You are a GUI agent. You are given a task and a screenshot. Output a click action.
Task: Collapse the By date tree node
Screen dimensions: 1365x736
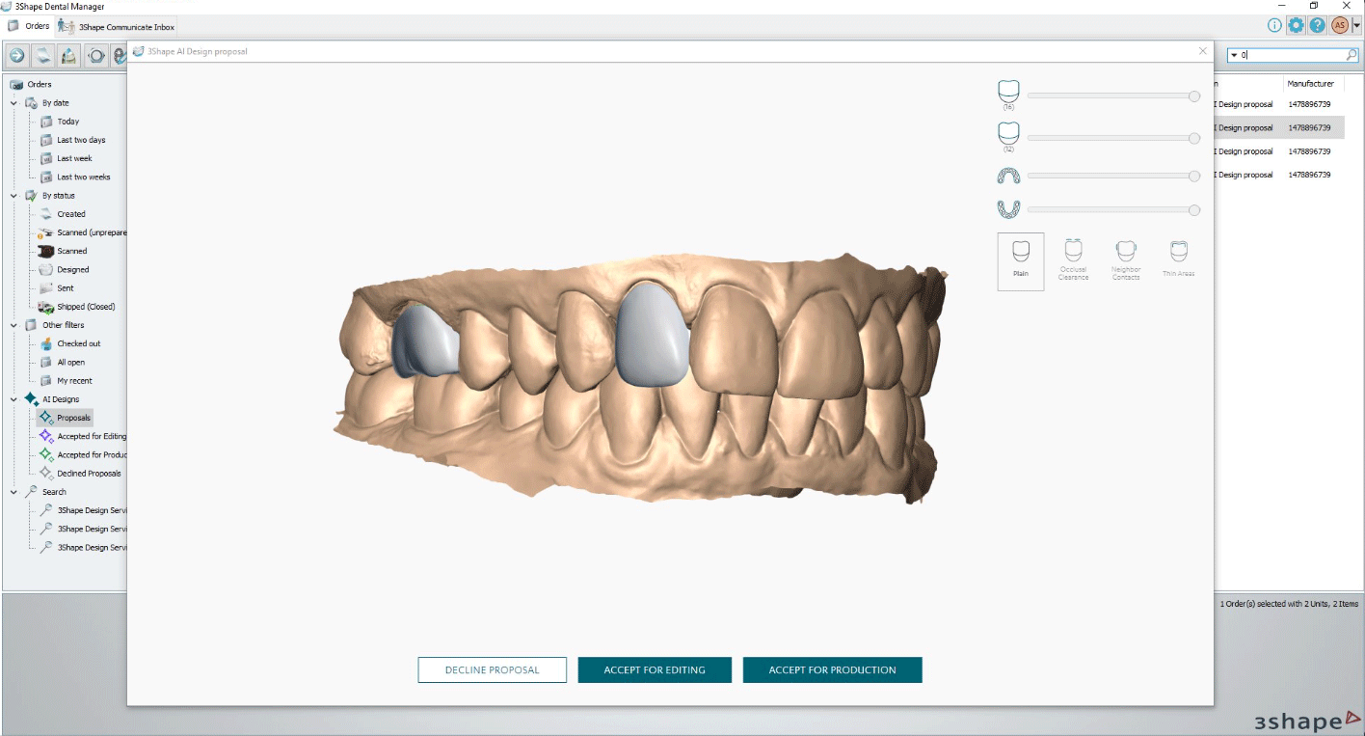14,103
